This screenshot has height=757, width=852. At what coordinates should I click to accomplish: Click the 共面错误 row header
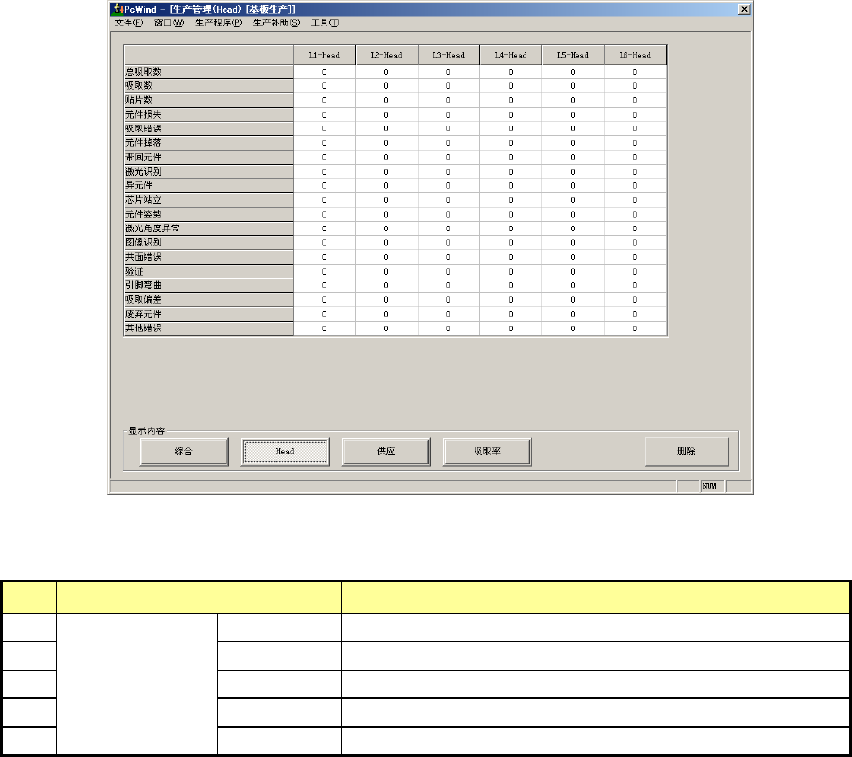(x=209, y=257)
